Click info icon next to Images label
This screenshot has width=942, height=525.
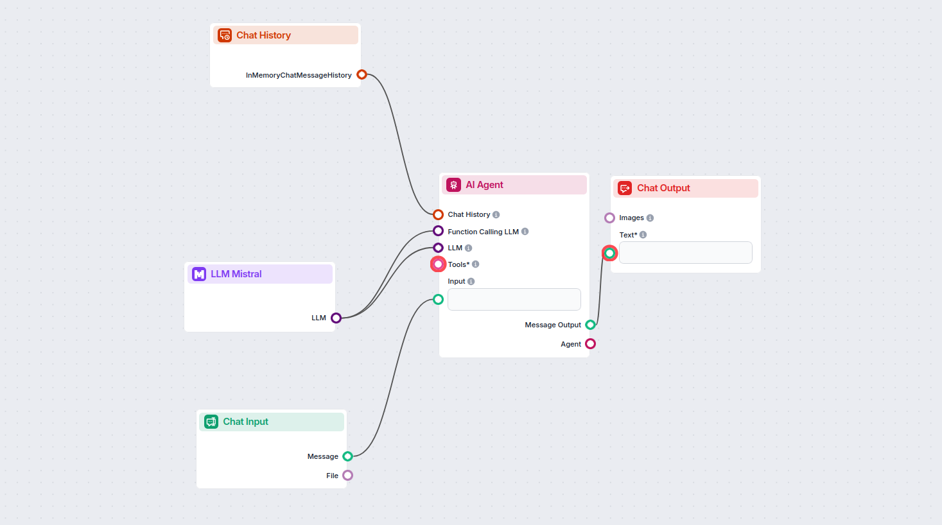tap(650, 218)
